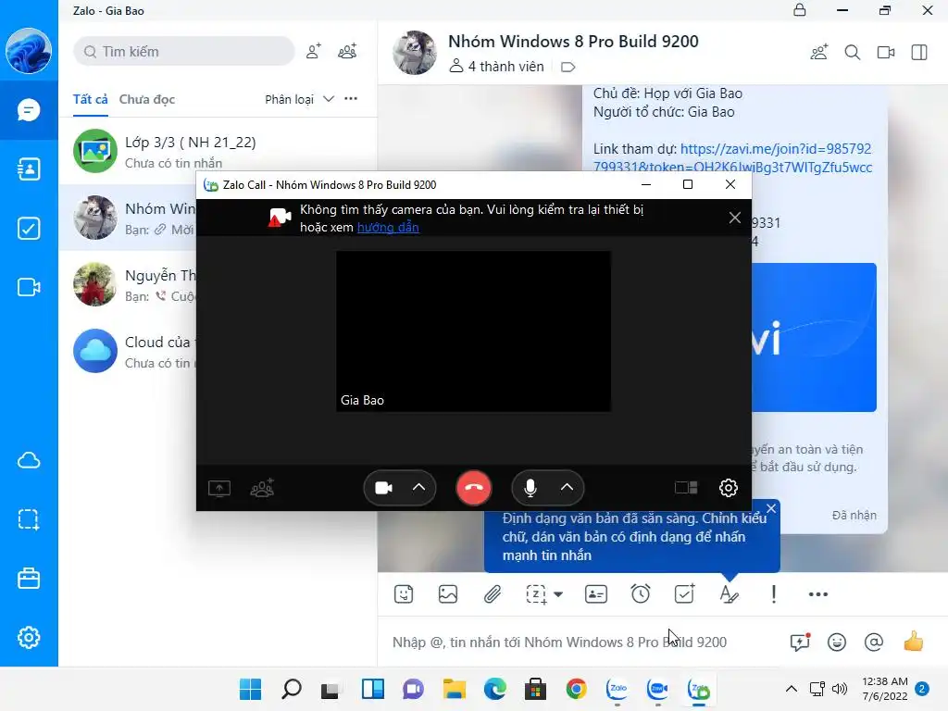Dismiss the camera not found warning

(734, 218)
